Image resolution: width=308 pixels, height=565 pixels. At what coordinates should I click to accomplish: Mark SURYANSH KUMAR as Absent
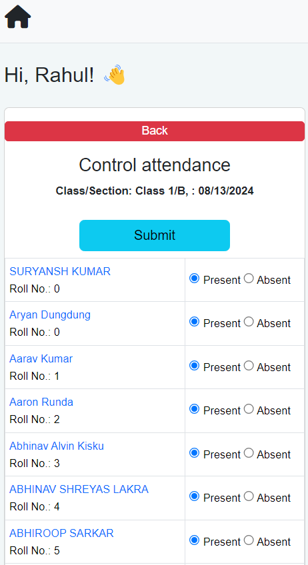click(x=249, y=279)
